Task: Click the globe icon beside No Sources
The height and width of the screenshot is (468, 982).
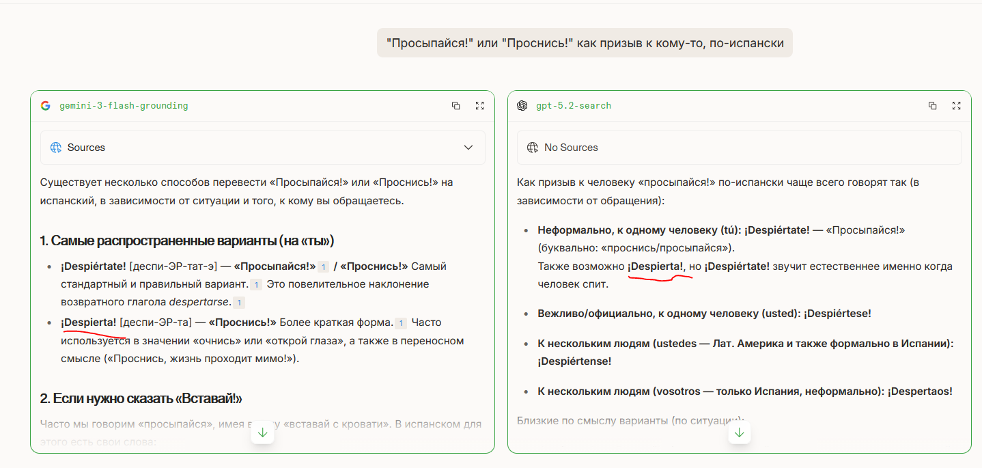Action: (x=533, y=148)
